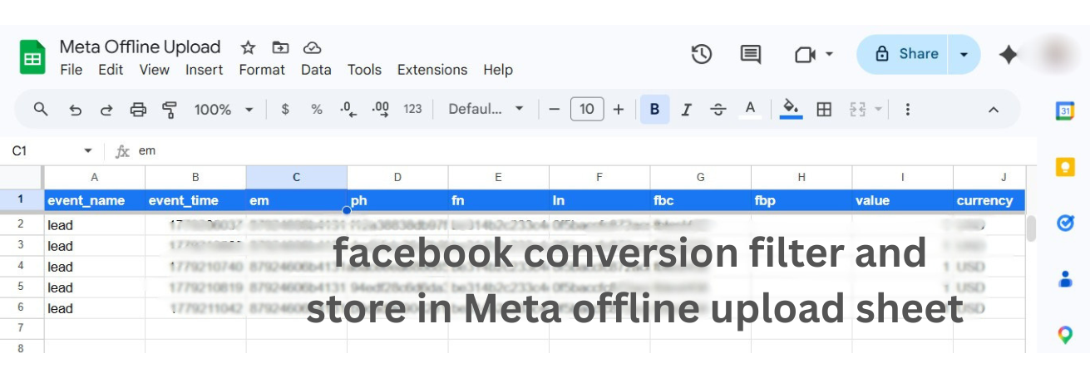
Task: Start a video call meeting icon
Action: 804,54
